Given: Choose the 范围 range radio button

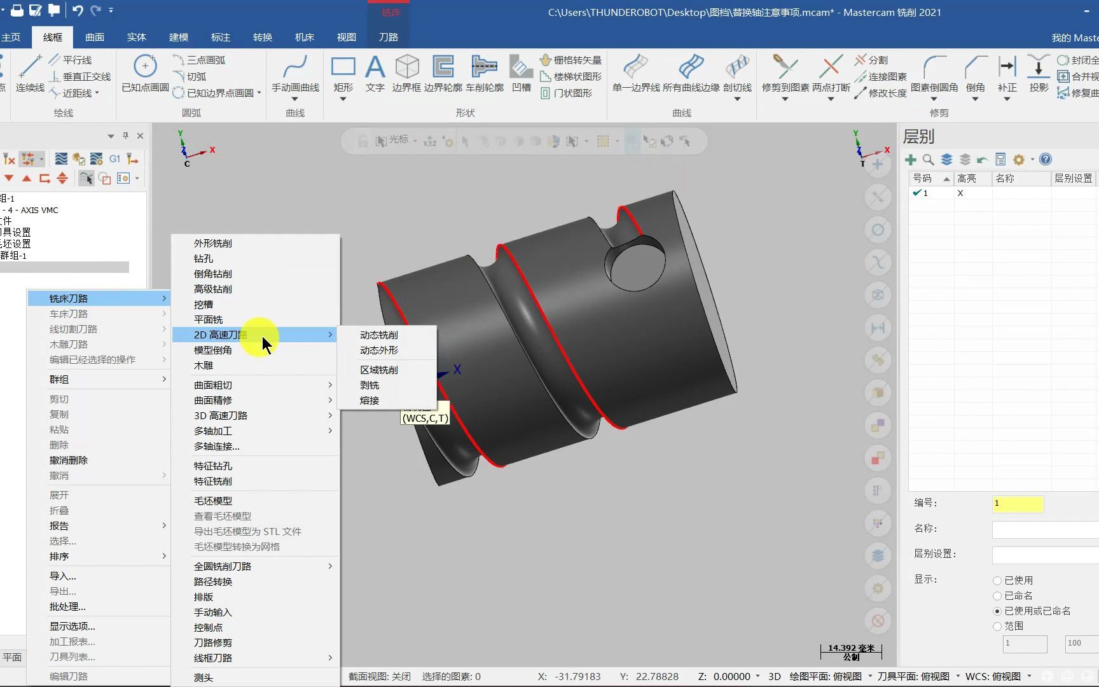Looking at the screenshot, I should (x=997, y=627).
